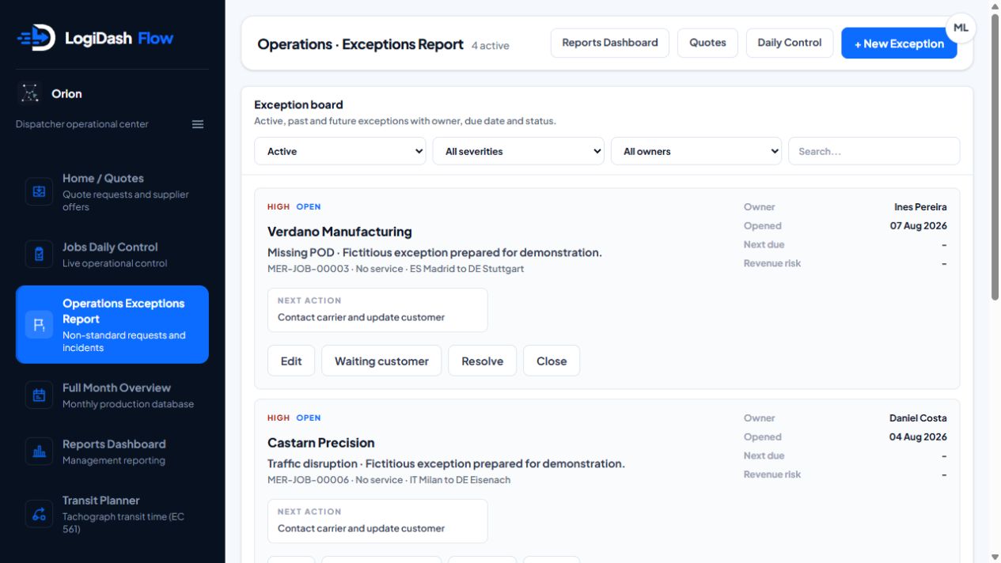Click opened date 07 Aug 2026
Image resolution: width=1001 pixels, height=563 pixels.
coord(918,226)
